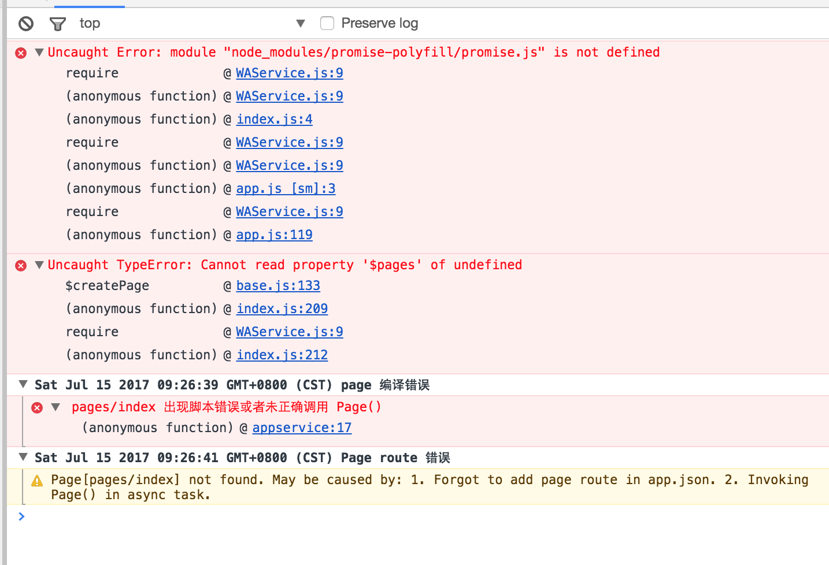The width and height of the screenshot is (829, 565).
Task: Collapse the Page route 错误 group
Action: coord(22,457)
